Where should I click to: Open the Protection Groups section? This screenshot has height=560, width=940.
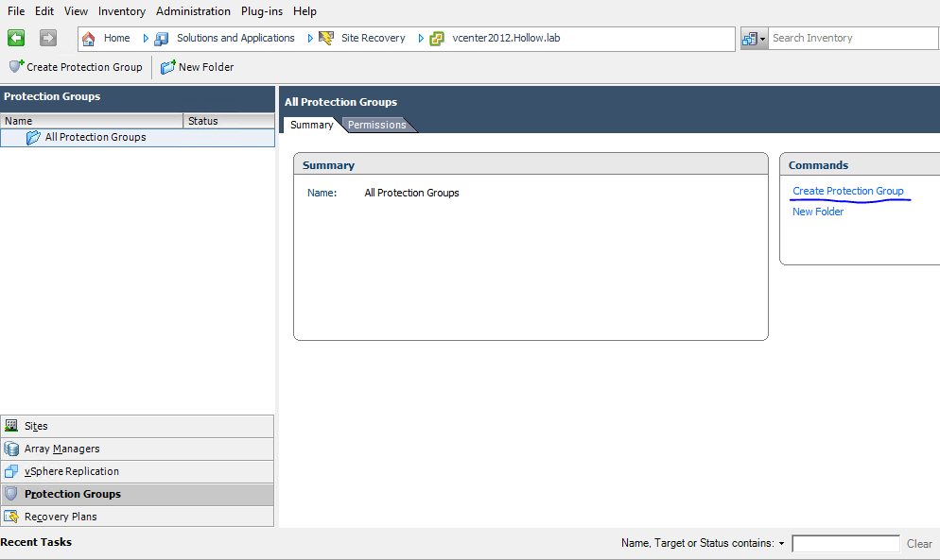(x=137, y=494)
